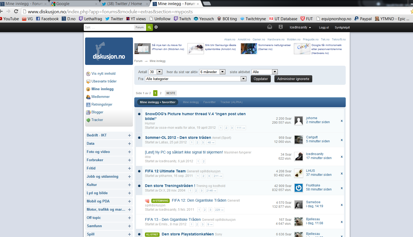Open the siste aktivitet Alle dropdown

tap(265, 72)
